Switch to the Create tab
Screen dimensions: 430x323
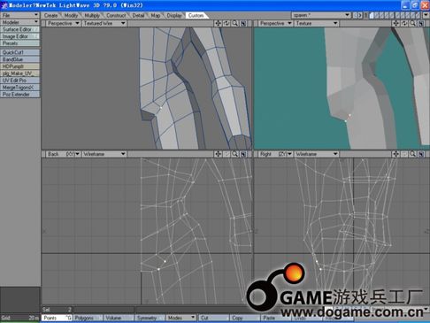click(x=51, y=15)
